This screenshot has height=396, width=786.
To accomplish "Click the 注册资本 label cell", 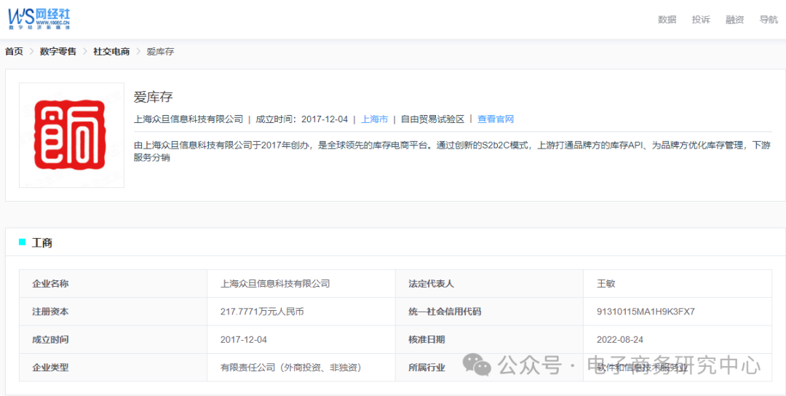I will pyautogui.click(x=114, y=312).
